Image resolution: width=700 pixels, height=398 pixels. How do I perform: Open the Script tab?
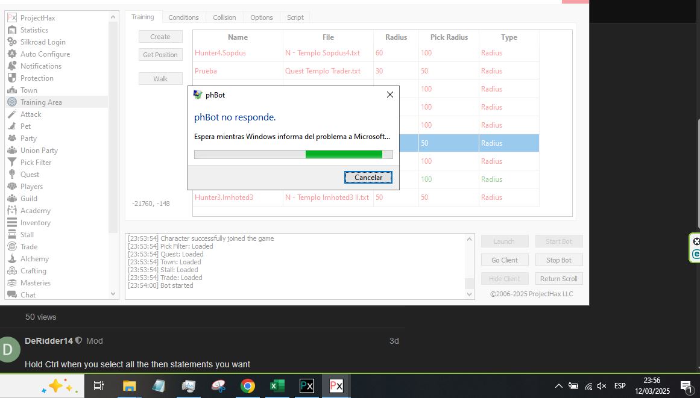(295, 17)
